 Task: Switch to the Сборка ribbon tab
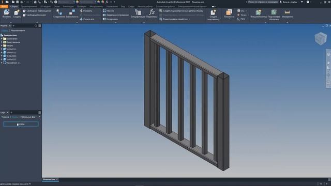coord(14,7)
